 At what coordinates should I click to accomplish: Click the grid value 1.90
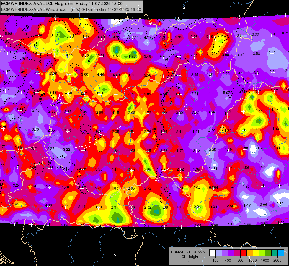click(x=115, y=188)
